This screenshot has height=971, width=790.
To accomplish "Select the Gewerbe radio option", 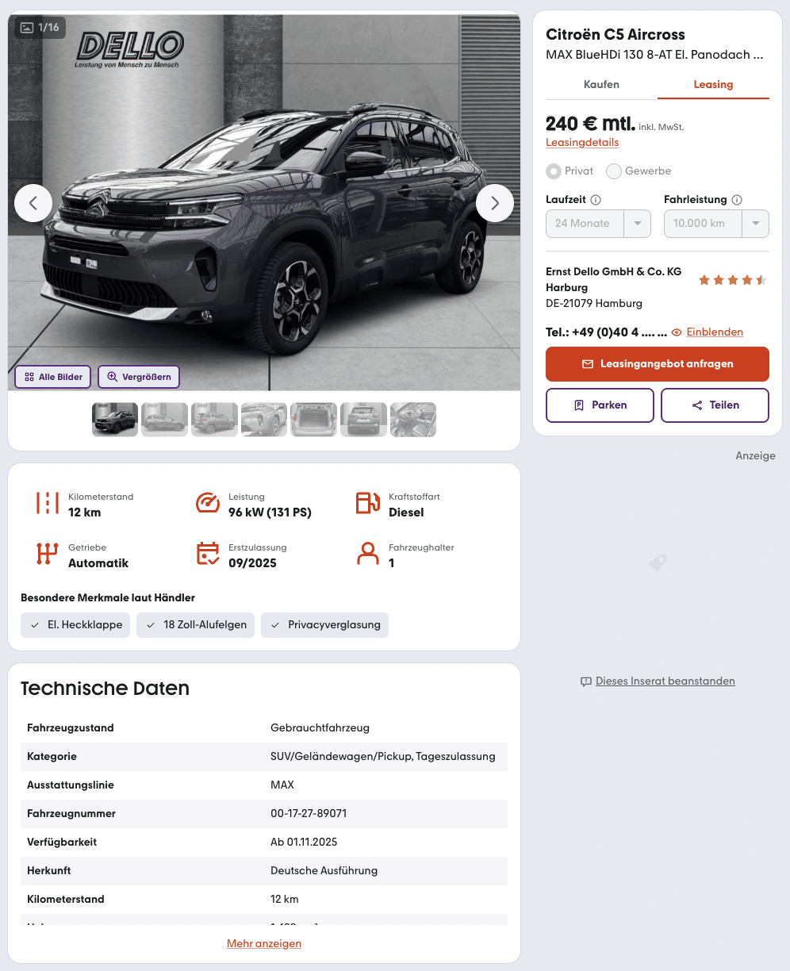I will pos(613,171).
